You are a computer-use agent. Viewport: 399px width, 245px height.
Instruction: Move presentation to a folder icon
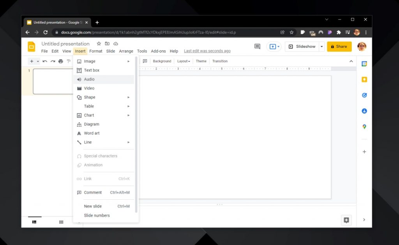click(107, 44)
